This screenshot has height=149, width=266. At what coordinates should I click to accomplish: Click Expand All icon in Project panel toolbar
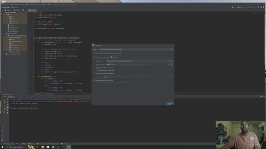pos(17,10)
